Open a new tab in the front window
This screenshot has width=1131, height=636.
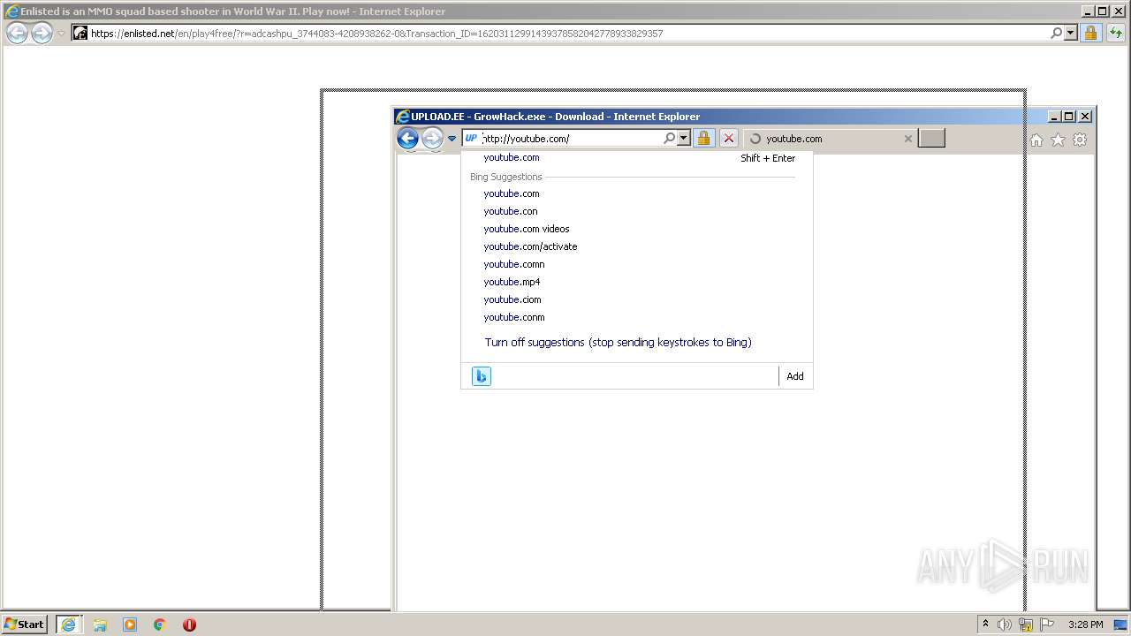[931, 138]
